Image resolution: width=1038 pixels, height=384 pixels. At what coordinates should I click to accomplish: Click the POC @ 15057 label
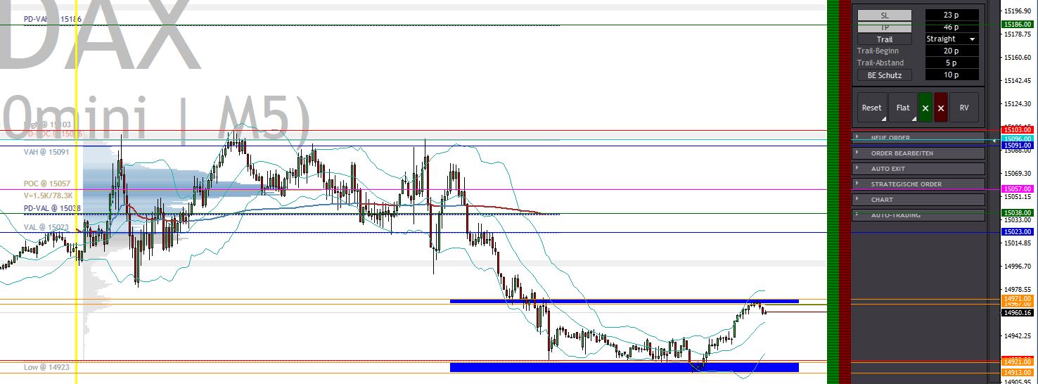coord(46,183)
